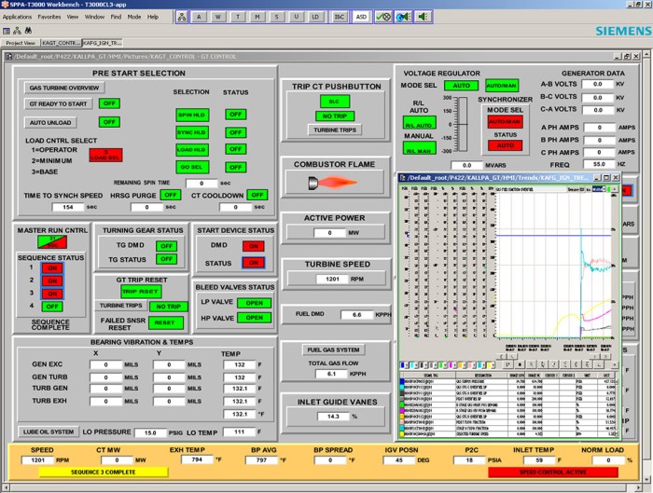This screenshot has height=493, width=653.
Task: Expand the Window menu
Action: point(94,17)
